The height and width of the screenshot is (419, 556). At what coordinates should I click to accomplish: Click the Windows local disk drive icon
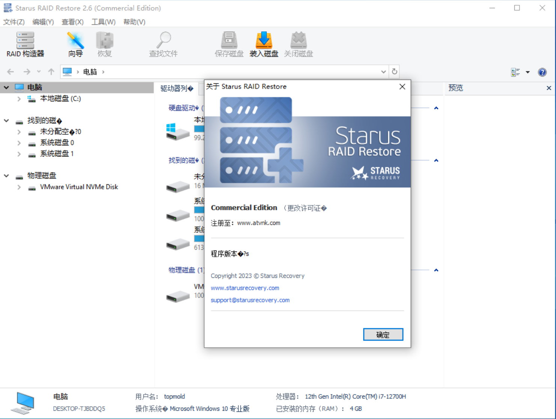[178, 132]
